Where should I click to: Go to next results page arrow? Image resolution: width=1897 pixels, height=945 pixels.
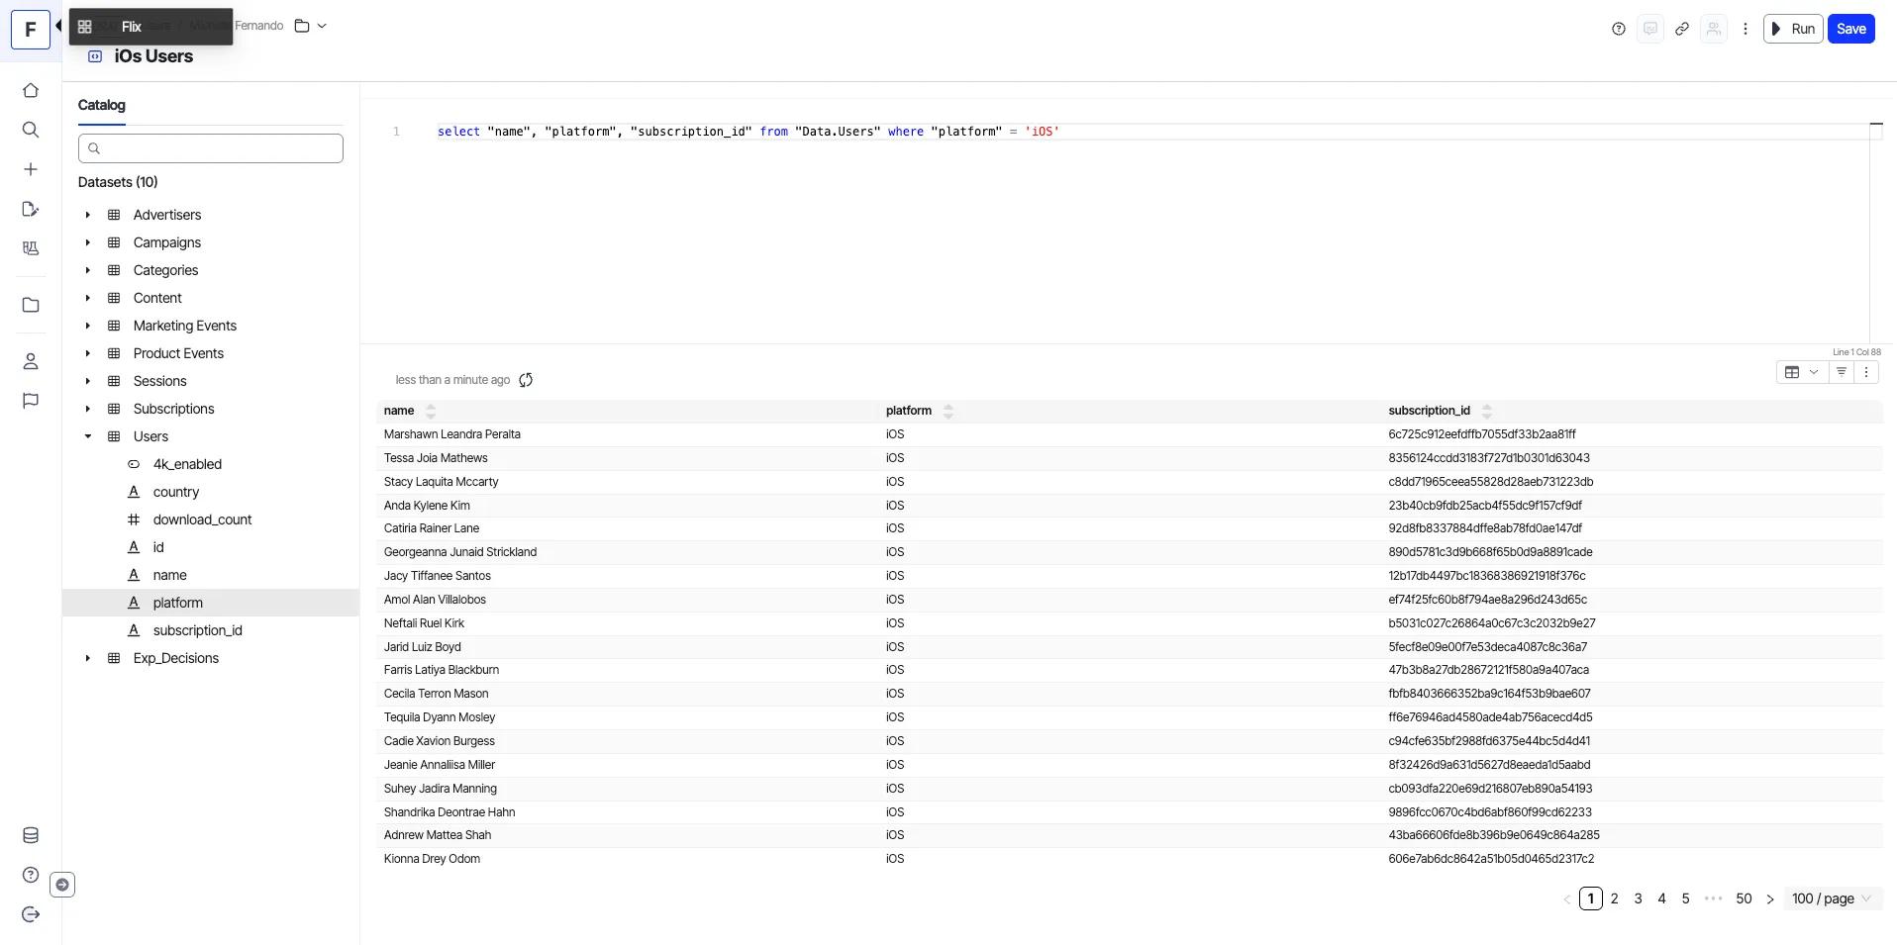tap(1770, 898)
